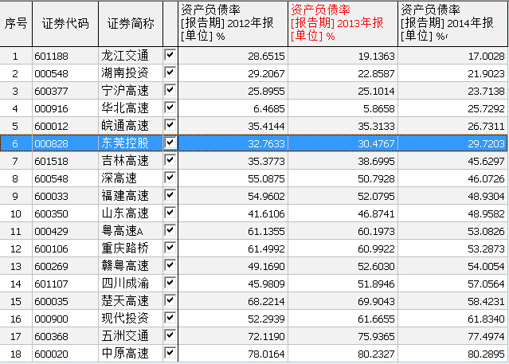509x364 pixels.
Task: Sort by 资产负债率 2012年报 column header
Action: 233,24
